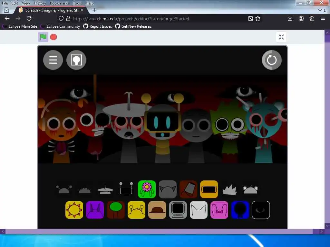Click the site padlock security icon
The image size is (330, 247).
tap(68, 18)
